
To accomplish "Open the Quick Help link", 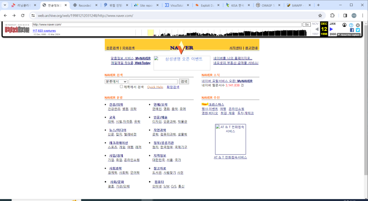I will tap(155, 87).
